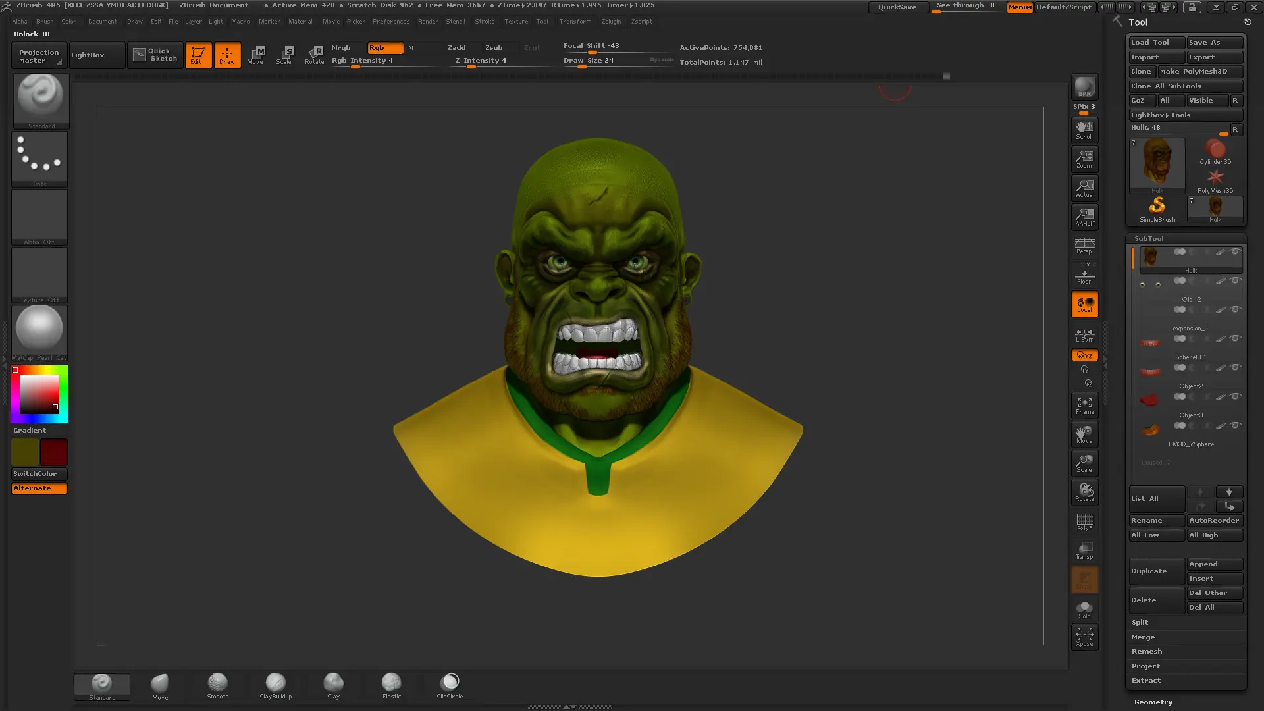Select the Rotate transform button in top shelf
Screen dimensions: 1264x711
(314, 55)
